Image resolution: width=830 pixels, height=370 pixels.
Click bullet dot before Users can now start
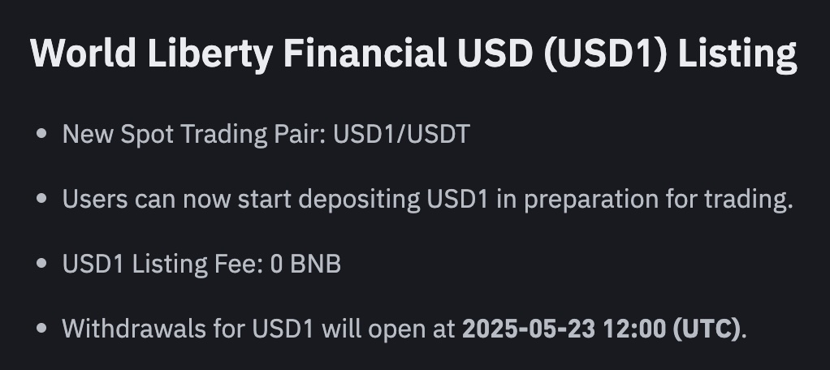point(41,199)
